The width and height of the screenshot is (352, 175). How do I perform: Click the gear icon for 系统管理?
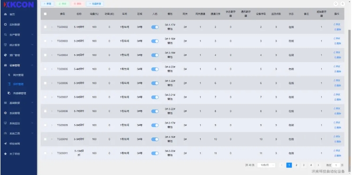(x=5, y=113)
